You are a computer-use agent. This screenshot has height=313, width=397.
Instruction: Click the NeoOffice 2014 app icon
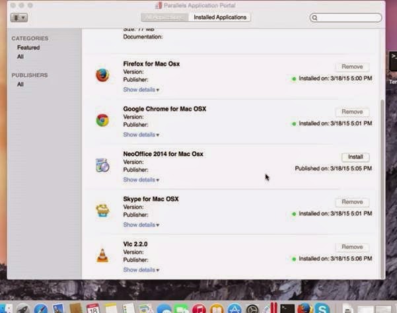click(x=102, y=165)
